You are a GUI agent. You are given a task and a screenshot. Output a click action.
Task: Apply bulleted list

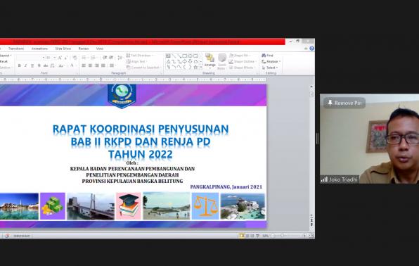click(x=84, y=58)
